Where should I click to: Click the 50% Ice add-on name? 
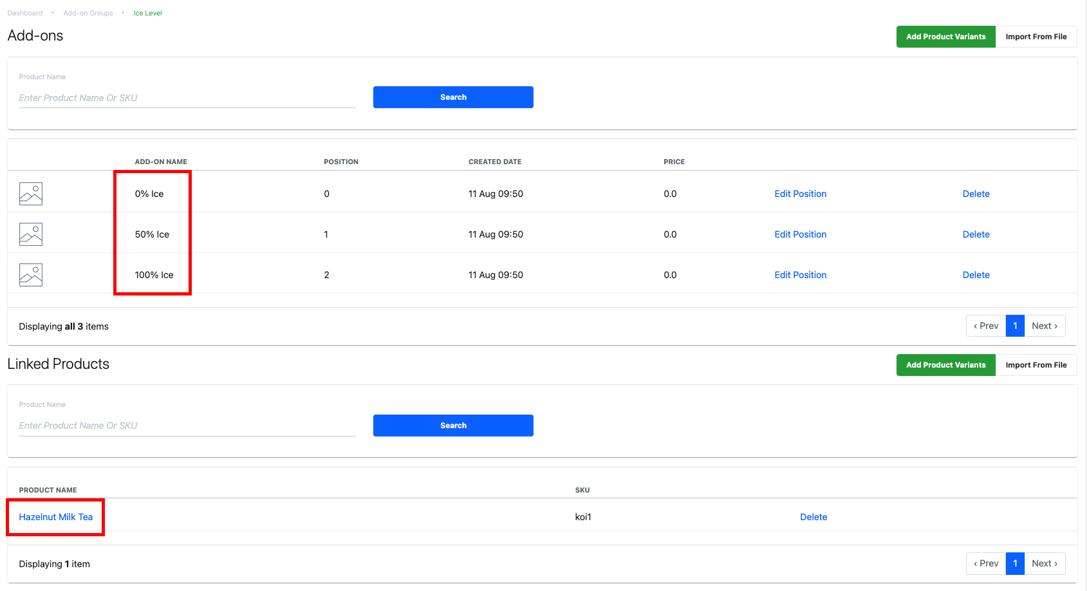click(152, 234)
